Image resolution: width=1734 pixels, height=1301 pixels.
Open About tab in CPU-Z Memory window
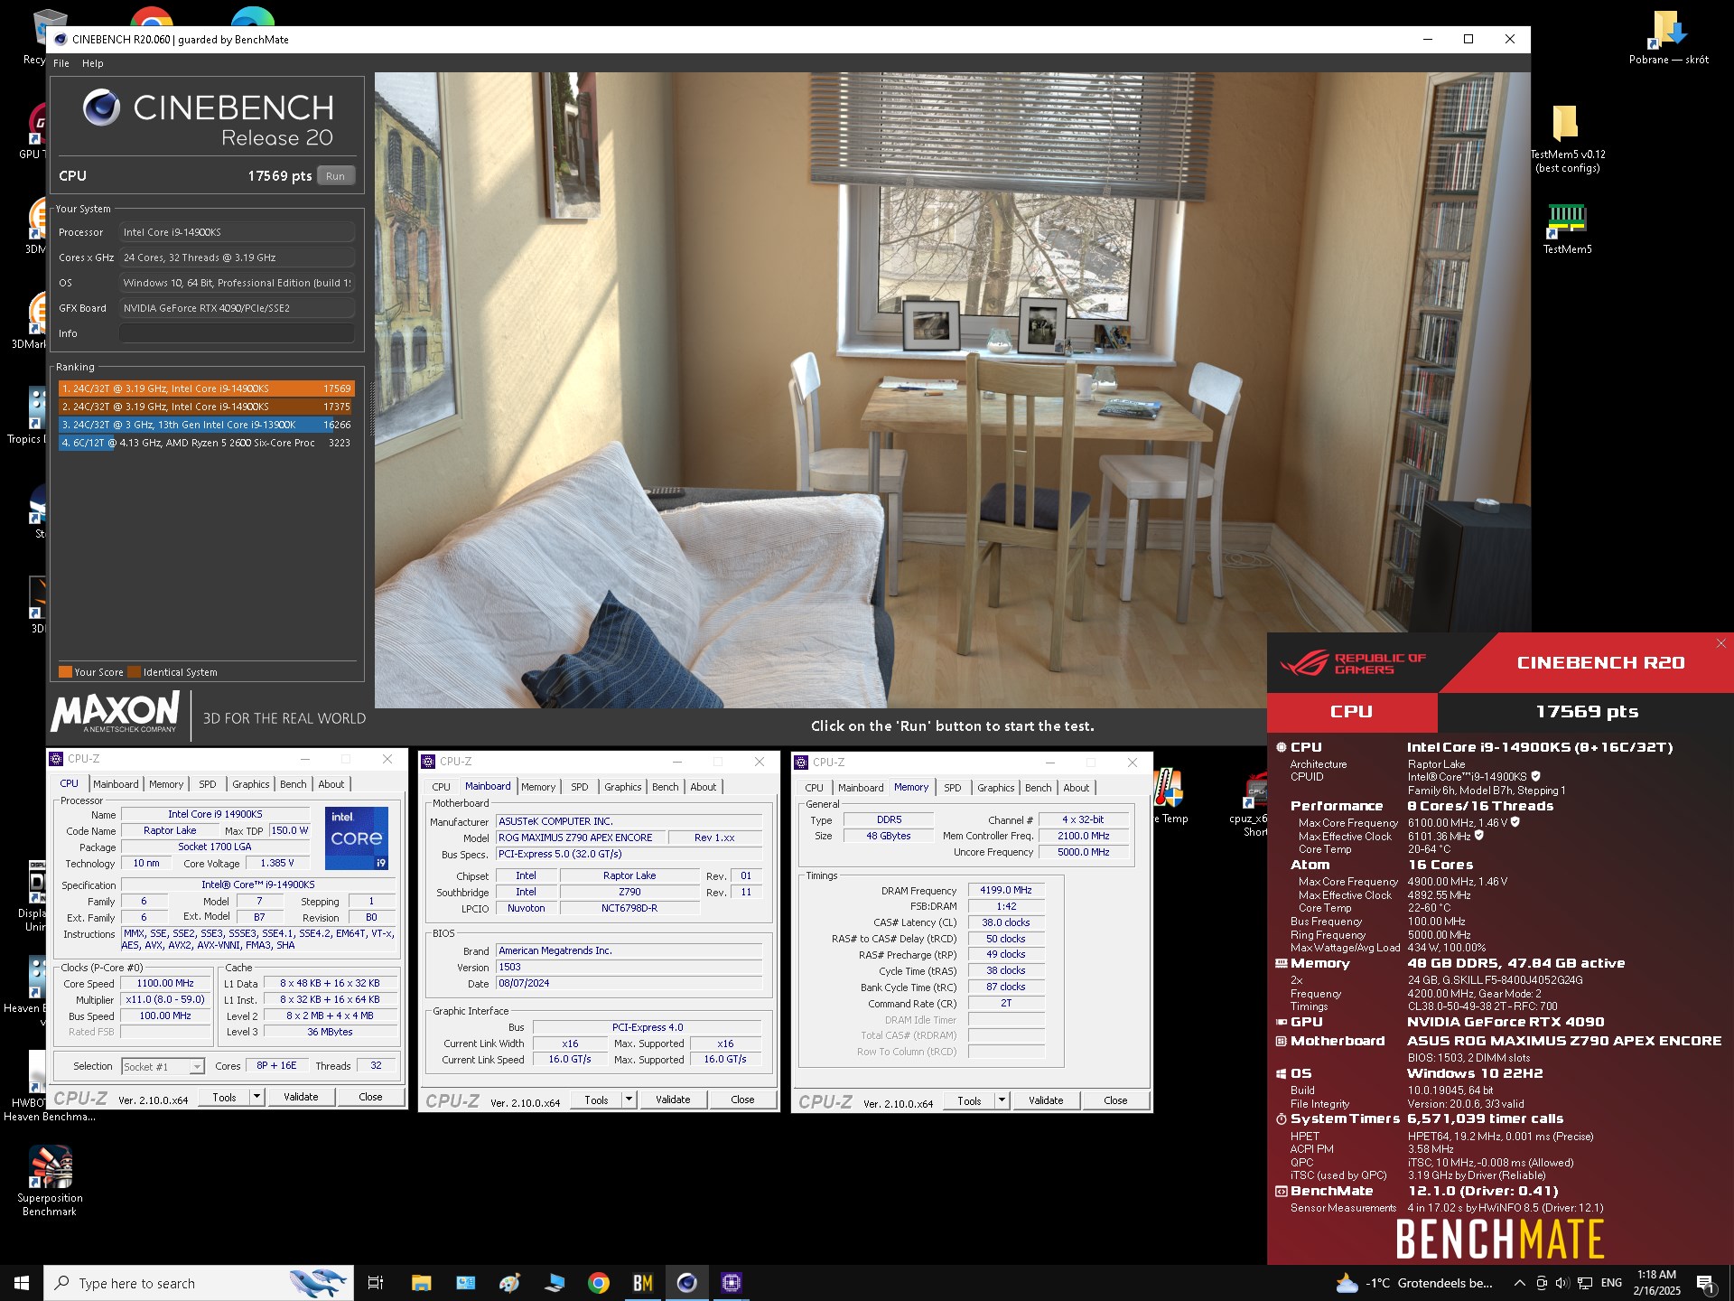point(1076,788)
